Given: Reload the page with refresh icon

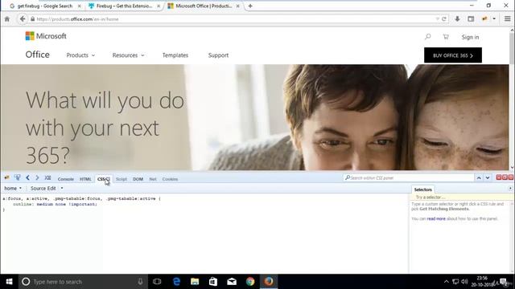Looking at the screenshot, I should coord(444,19).
